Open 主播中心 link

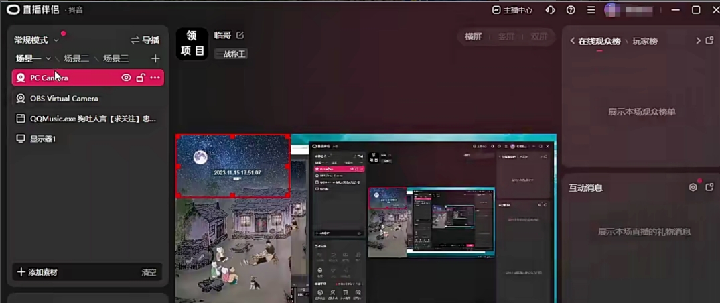pos(512,10)
